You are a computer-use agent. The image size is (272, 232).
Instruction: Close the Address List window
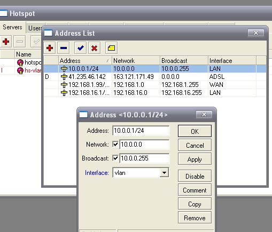click(x=256, y=33)
